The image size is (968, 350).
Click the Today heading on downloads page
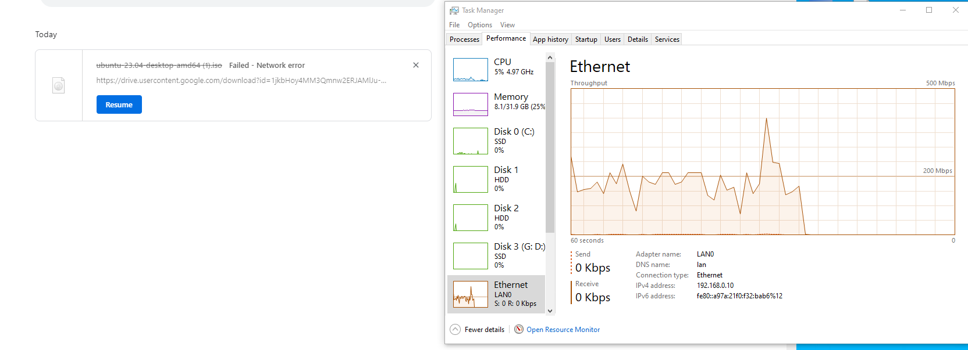[x=46, y=34]
